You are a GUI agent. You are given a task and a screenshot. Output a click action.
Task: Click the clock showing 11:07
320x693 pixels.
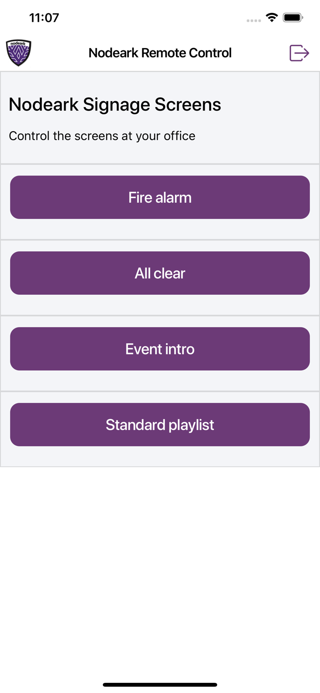coord(44,17)
